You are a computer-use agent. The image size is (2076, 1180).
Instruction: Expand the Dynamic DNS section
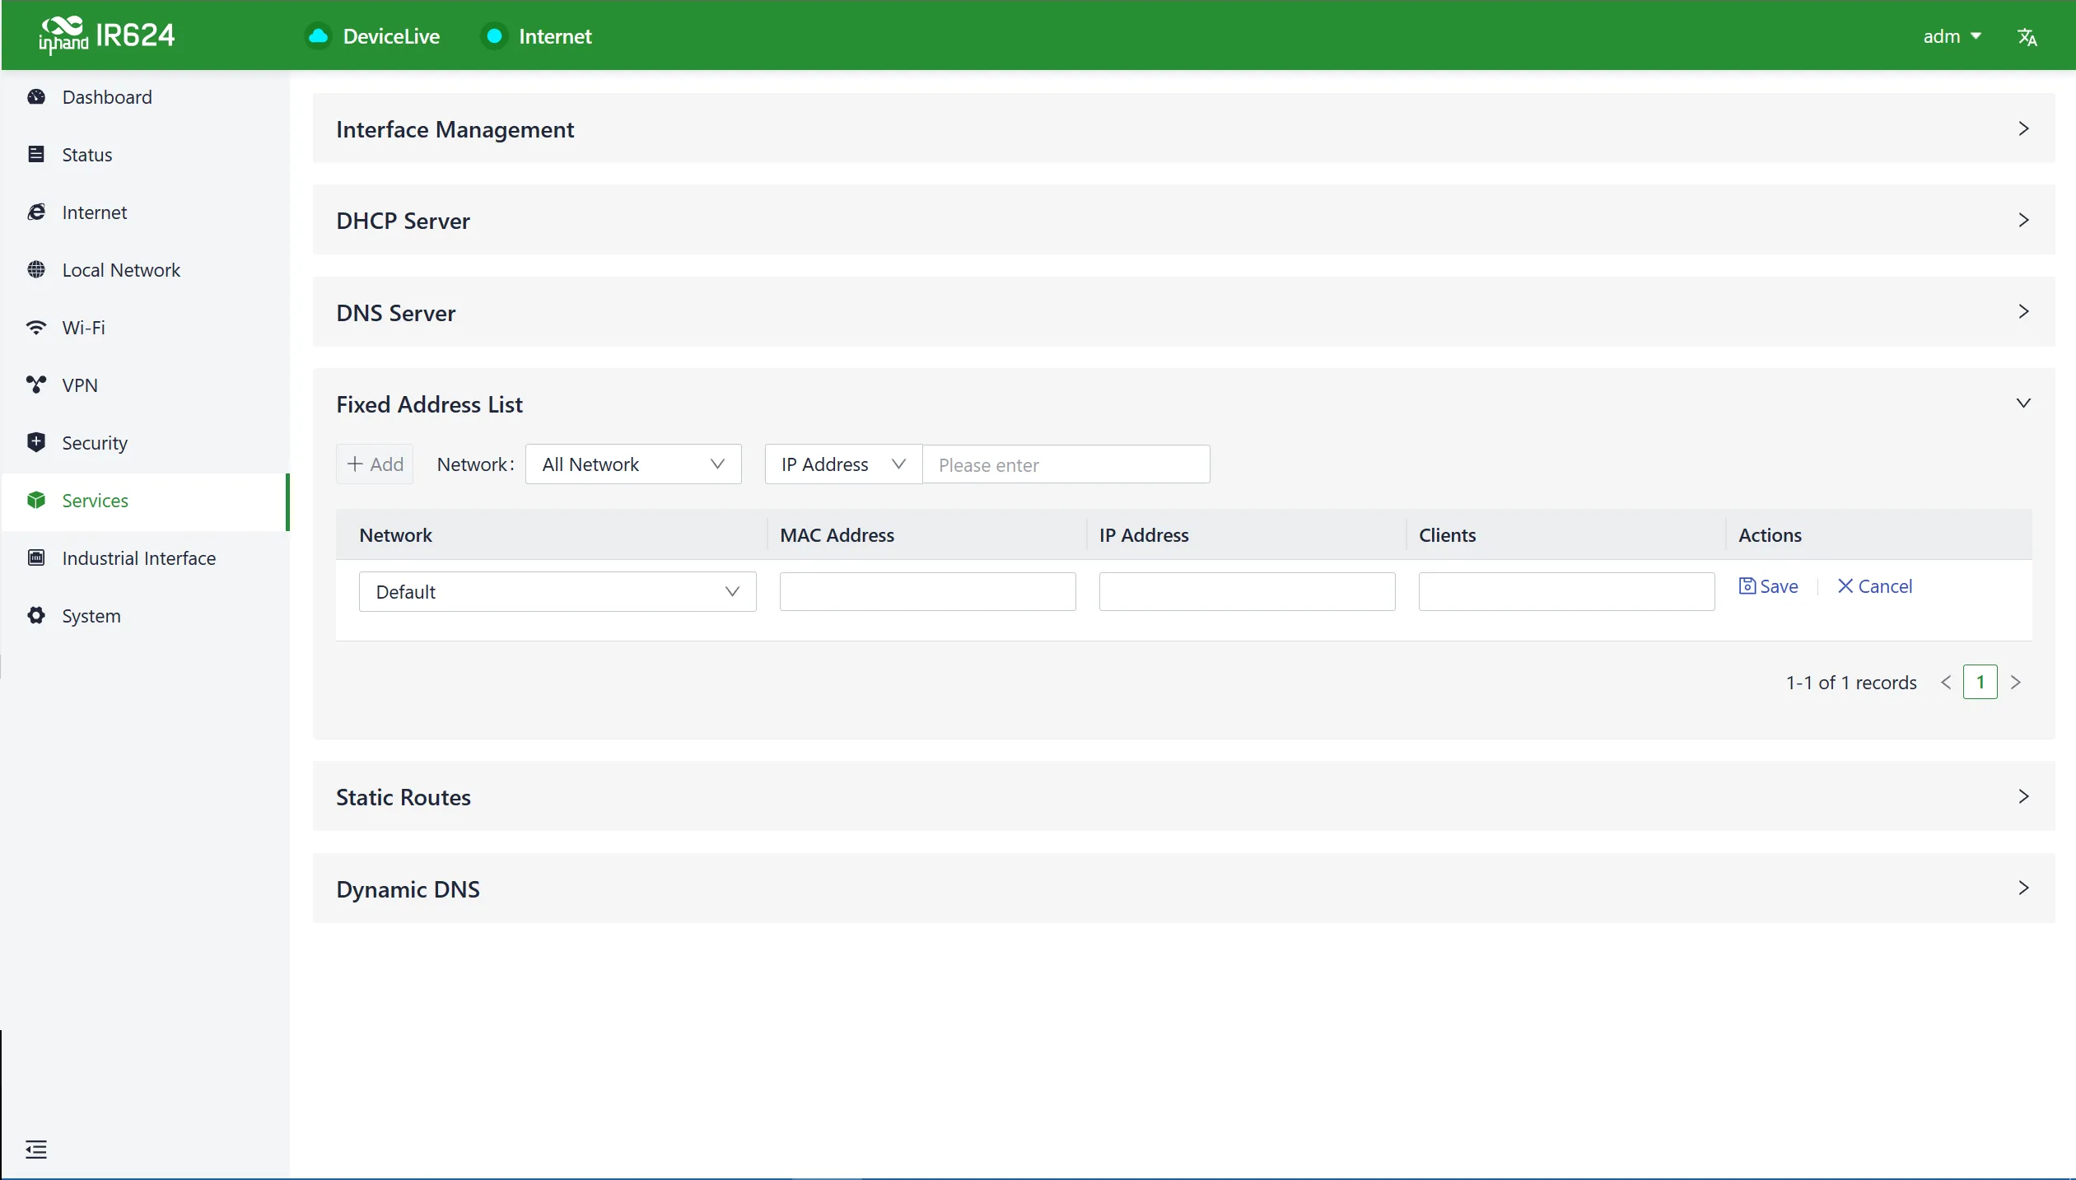[x=1183, y=888]
